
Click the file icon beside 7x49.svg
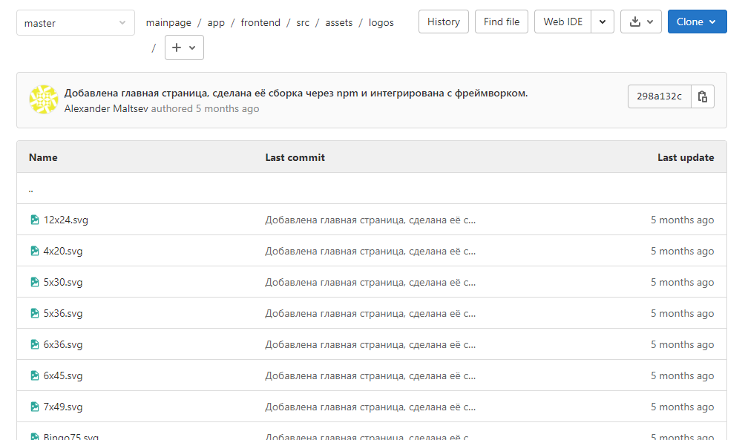click(34, 407)
